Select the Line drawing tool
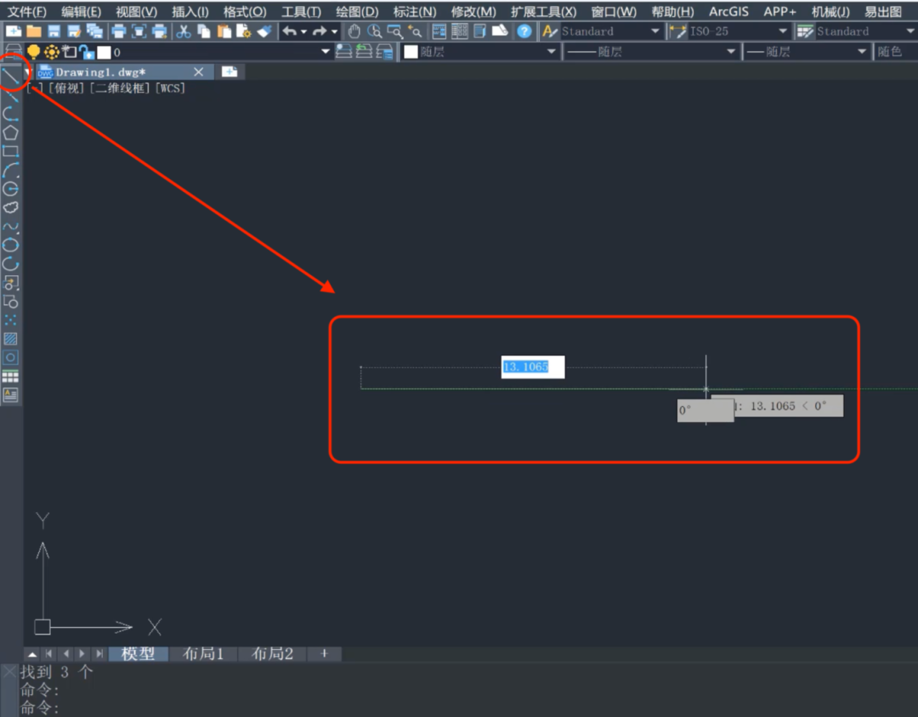 coord(11,76)
